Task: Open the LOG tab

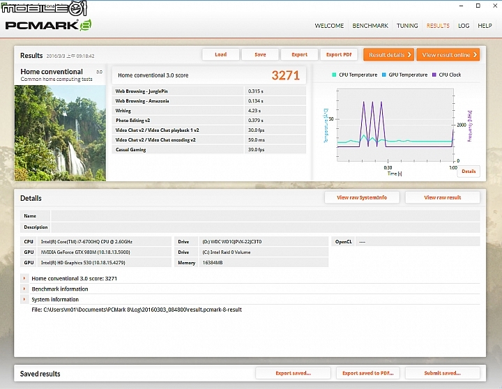Action: (464, 26)
